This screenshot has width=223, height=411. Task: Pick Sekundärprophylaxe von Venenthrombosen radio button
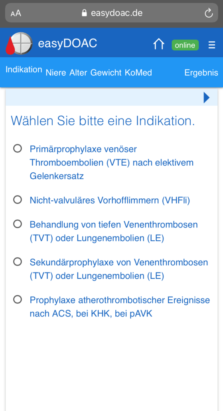[18, 262]
